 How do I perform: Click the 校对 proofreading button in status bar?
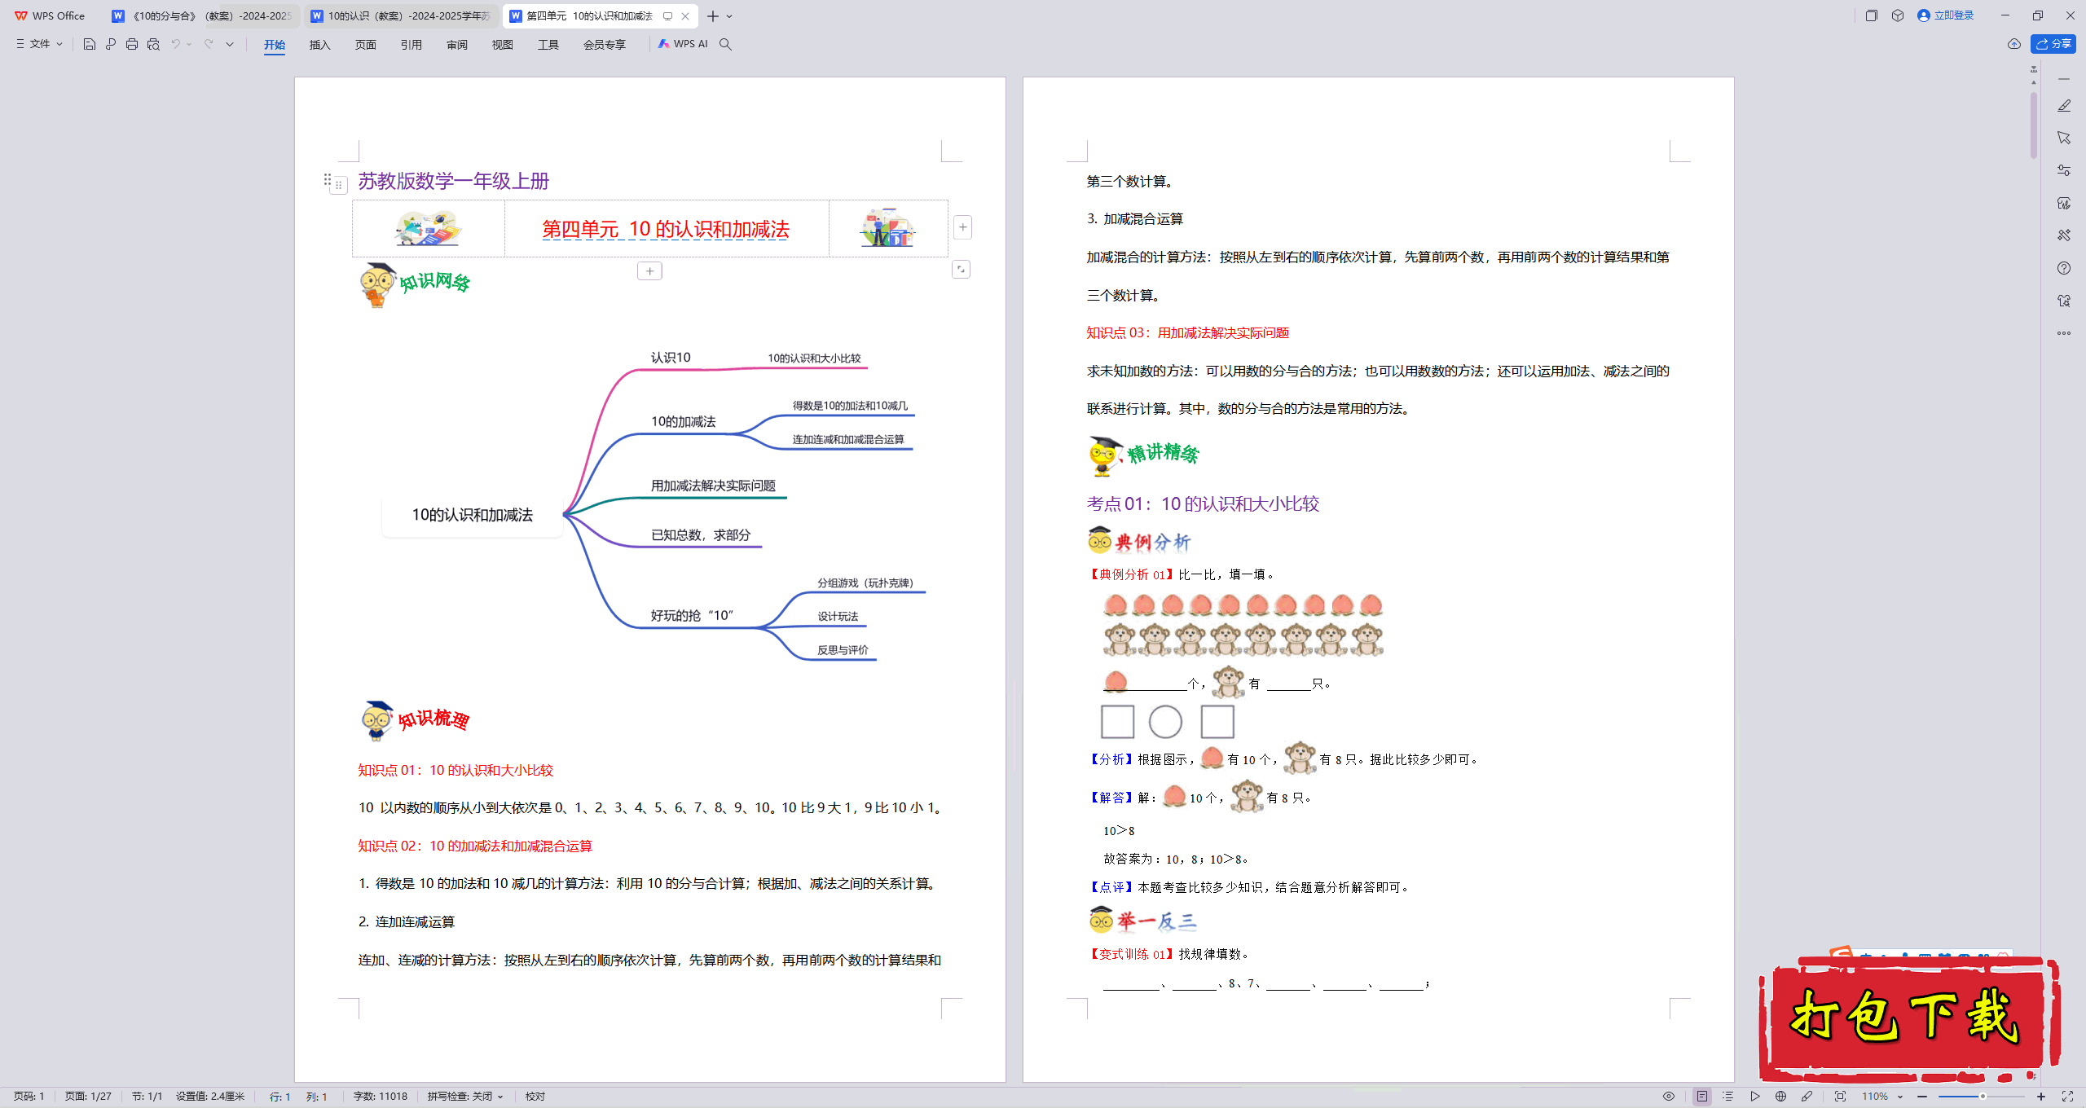(535, 1097)
